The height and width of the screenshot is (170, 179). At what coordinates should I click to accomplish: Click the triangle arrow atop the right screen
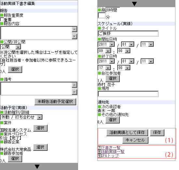click(x=134, y=4)
